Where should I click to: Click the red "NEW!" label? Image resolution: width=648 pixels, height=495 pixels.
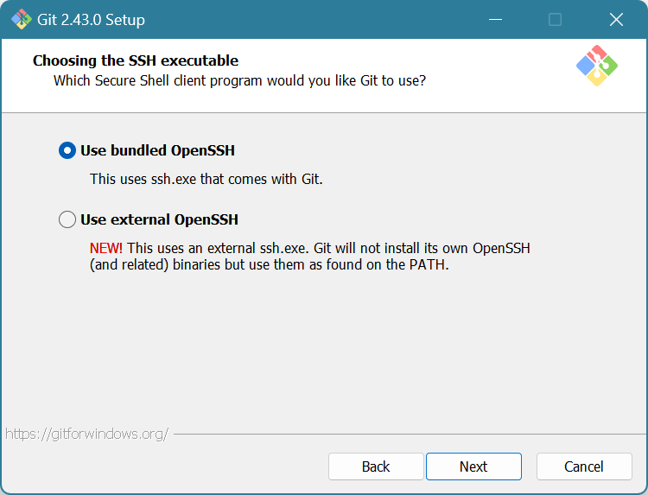tap(106, 248)
